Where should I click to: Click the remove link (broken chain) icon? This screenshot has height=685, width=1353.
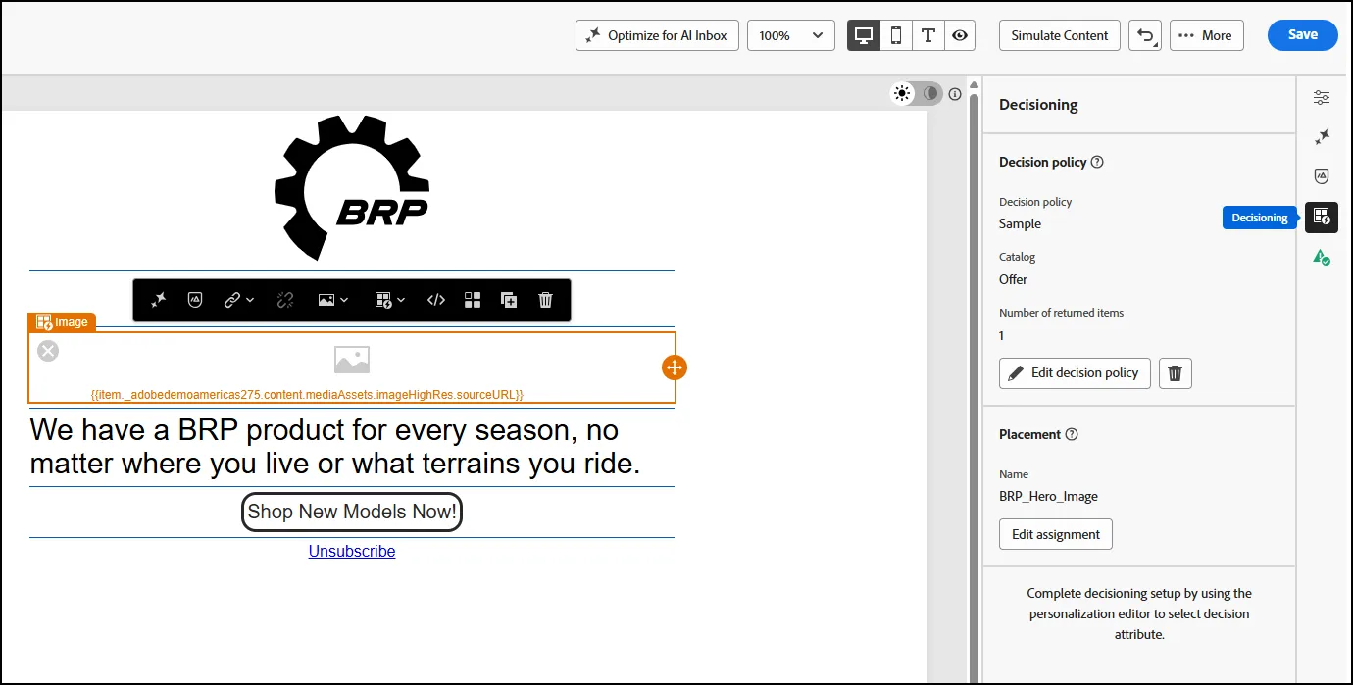(x=285, y=301)
